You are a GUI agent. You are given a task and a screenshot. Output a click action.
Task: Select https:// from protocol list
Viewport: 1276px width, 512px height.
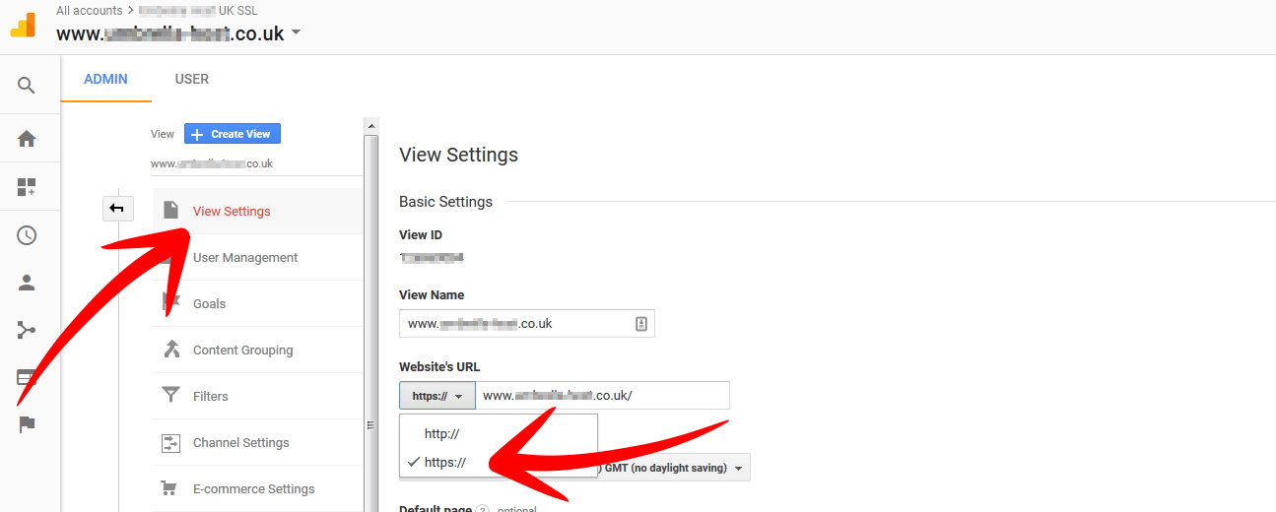tap(499, 462)
